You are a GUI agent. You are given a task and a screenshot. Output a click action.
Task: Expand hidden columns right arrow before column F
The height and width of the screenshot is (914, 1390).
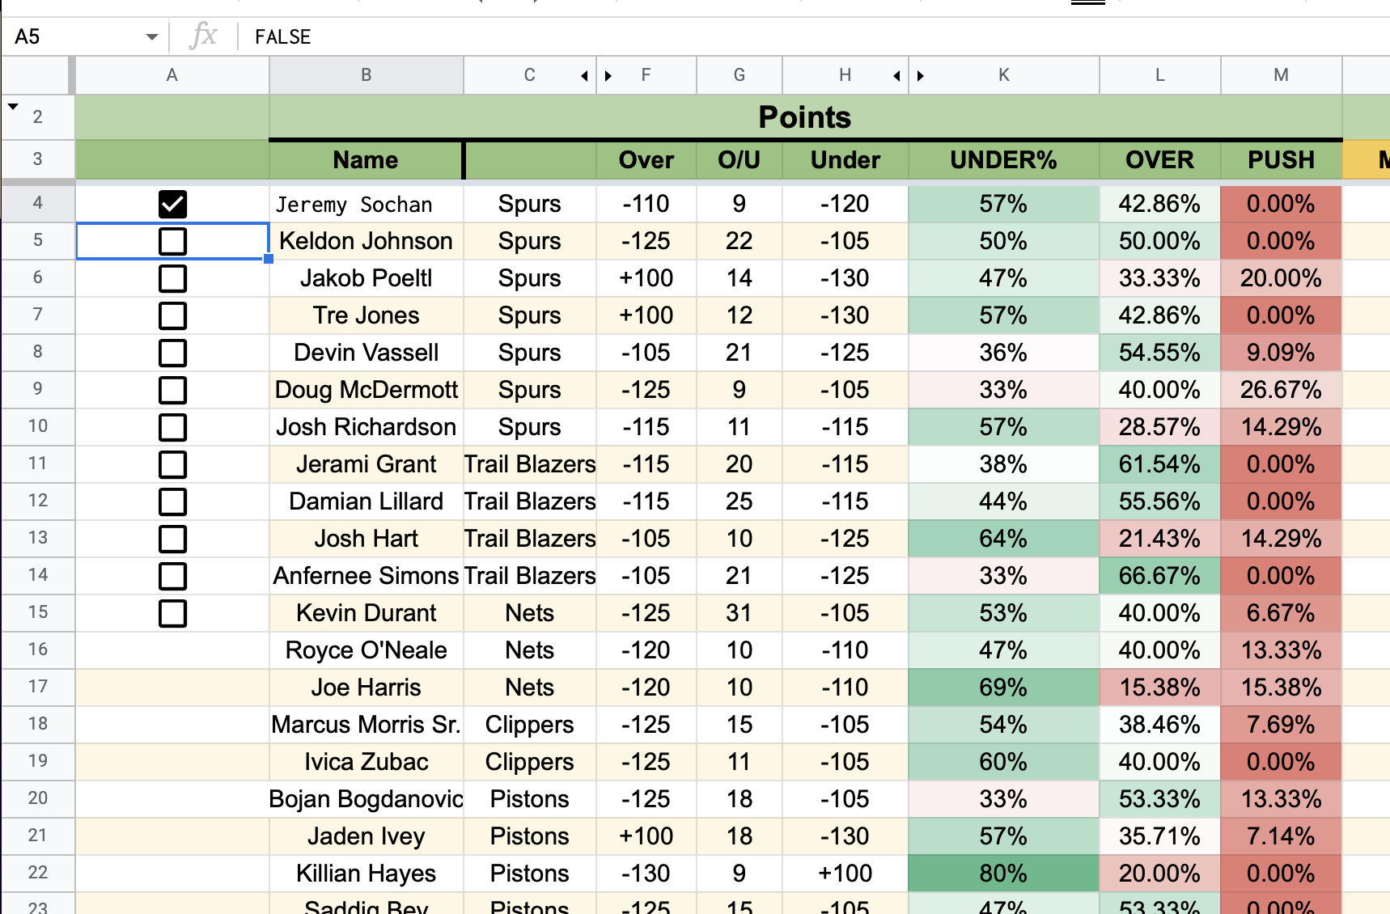point(608,76)
